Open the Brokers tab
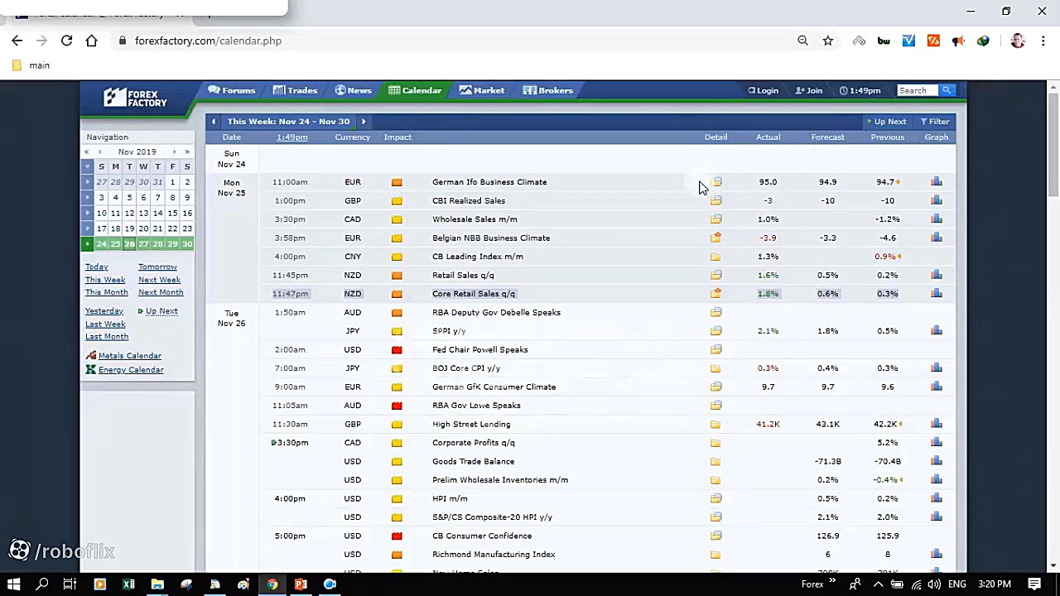 coord(548,90)
